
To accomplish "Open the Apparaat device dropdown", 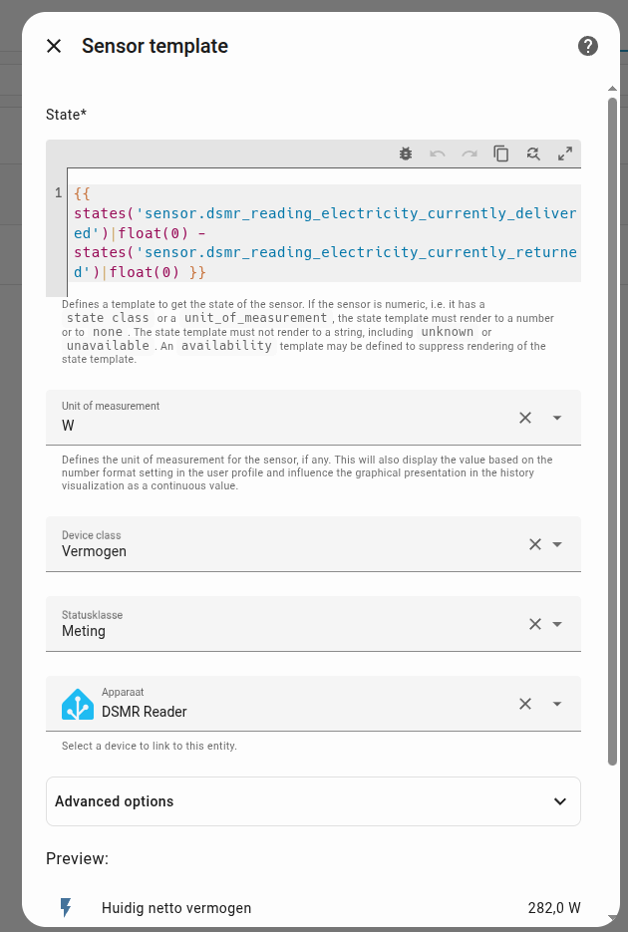I will pos(557,704).
